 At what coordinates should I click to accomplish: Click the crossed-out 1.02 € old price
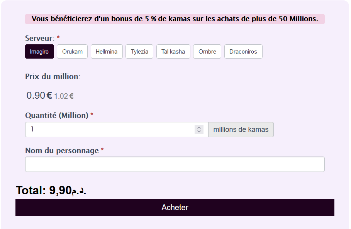(64, 96)
